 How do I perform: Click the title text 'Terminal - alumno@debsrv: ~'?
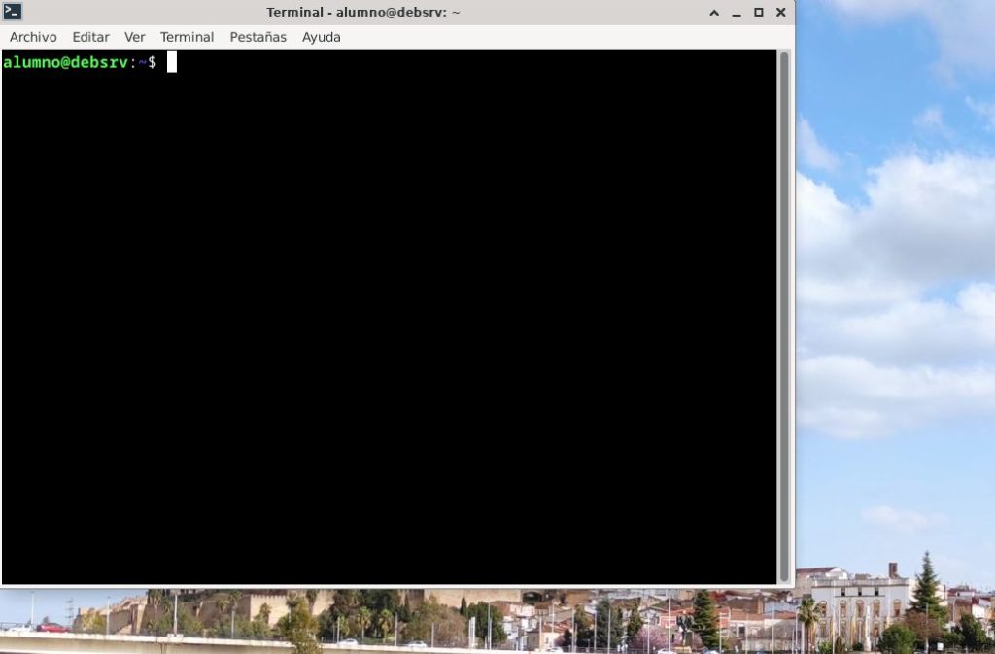(x=363, y=13)
